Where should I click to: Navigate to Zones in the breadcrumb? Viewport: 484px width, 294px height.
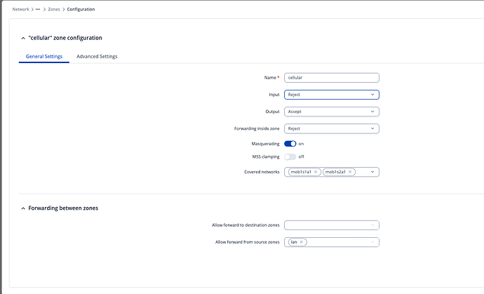(53, 9)
